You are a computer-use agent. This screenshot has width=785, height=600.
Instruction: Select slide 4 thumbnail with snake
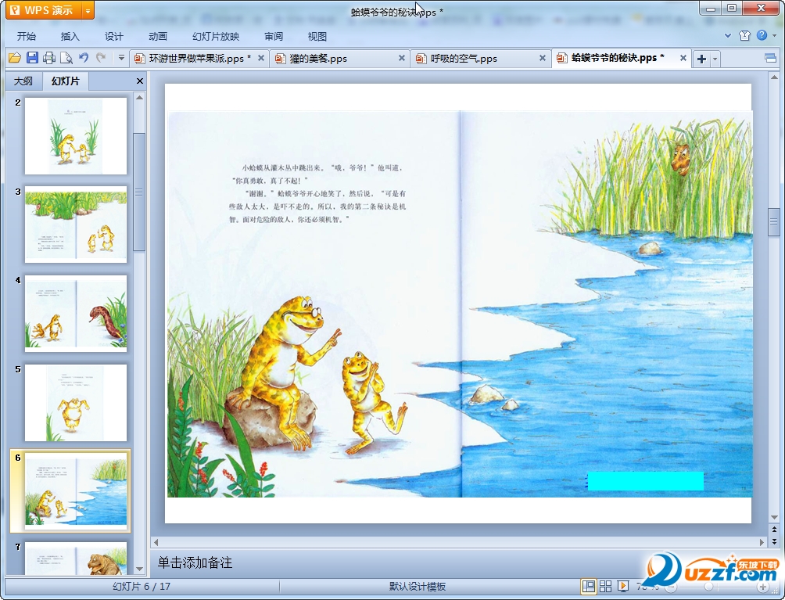tap(76, 314)
